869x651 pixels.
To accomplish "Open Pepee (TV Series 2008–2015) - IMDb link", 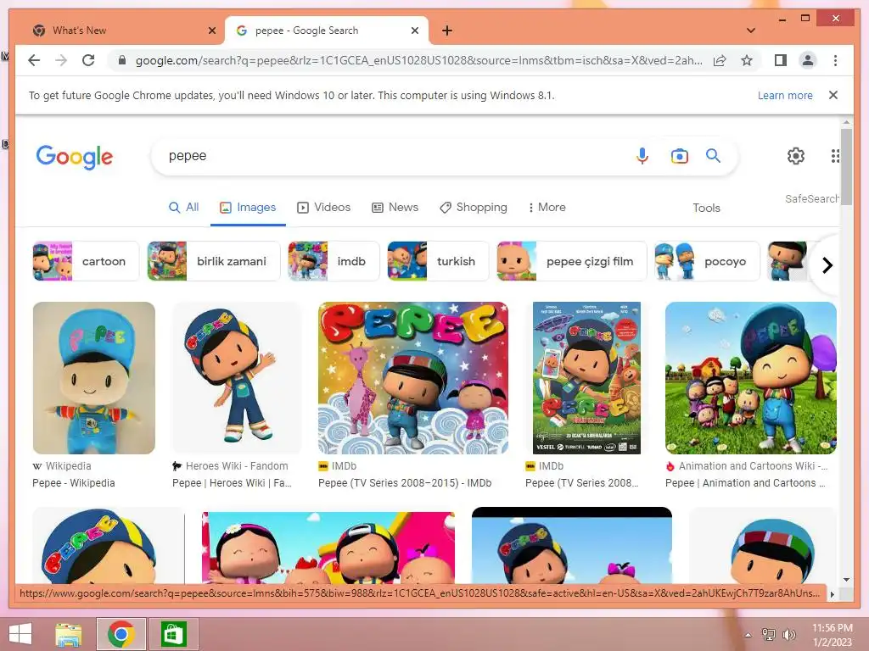I will 405,482.
